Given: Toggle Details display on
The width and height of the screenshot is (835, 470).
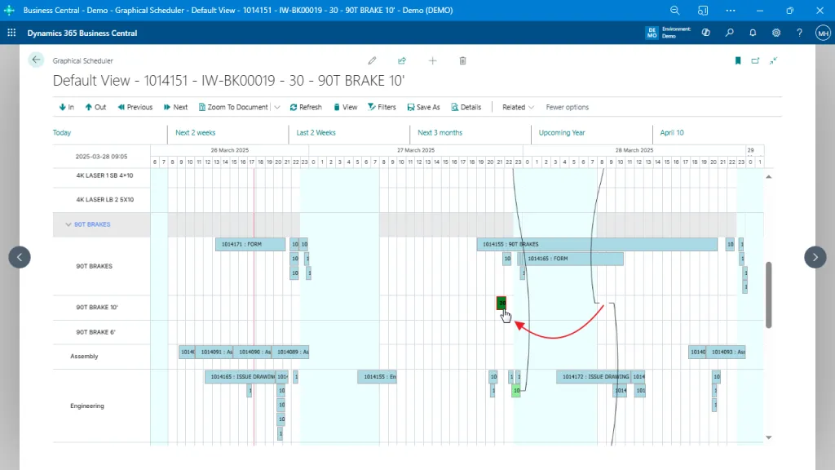Looking at the screenshot, I should click(466, 107).
